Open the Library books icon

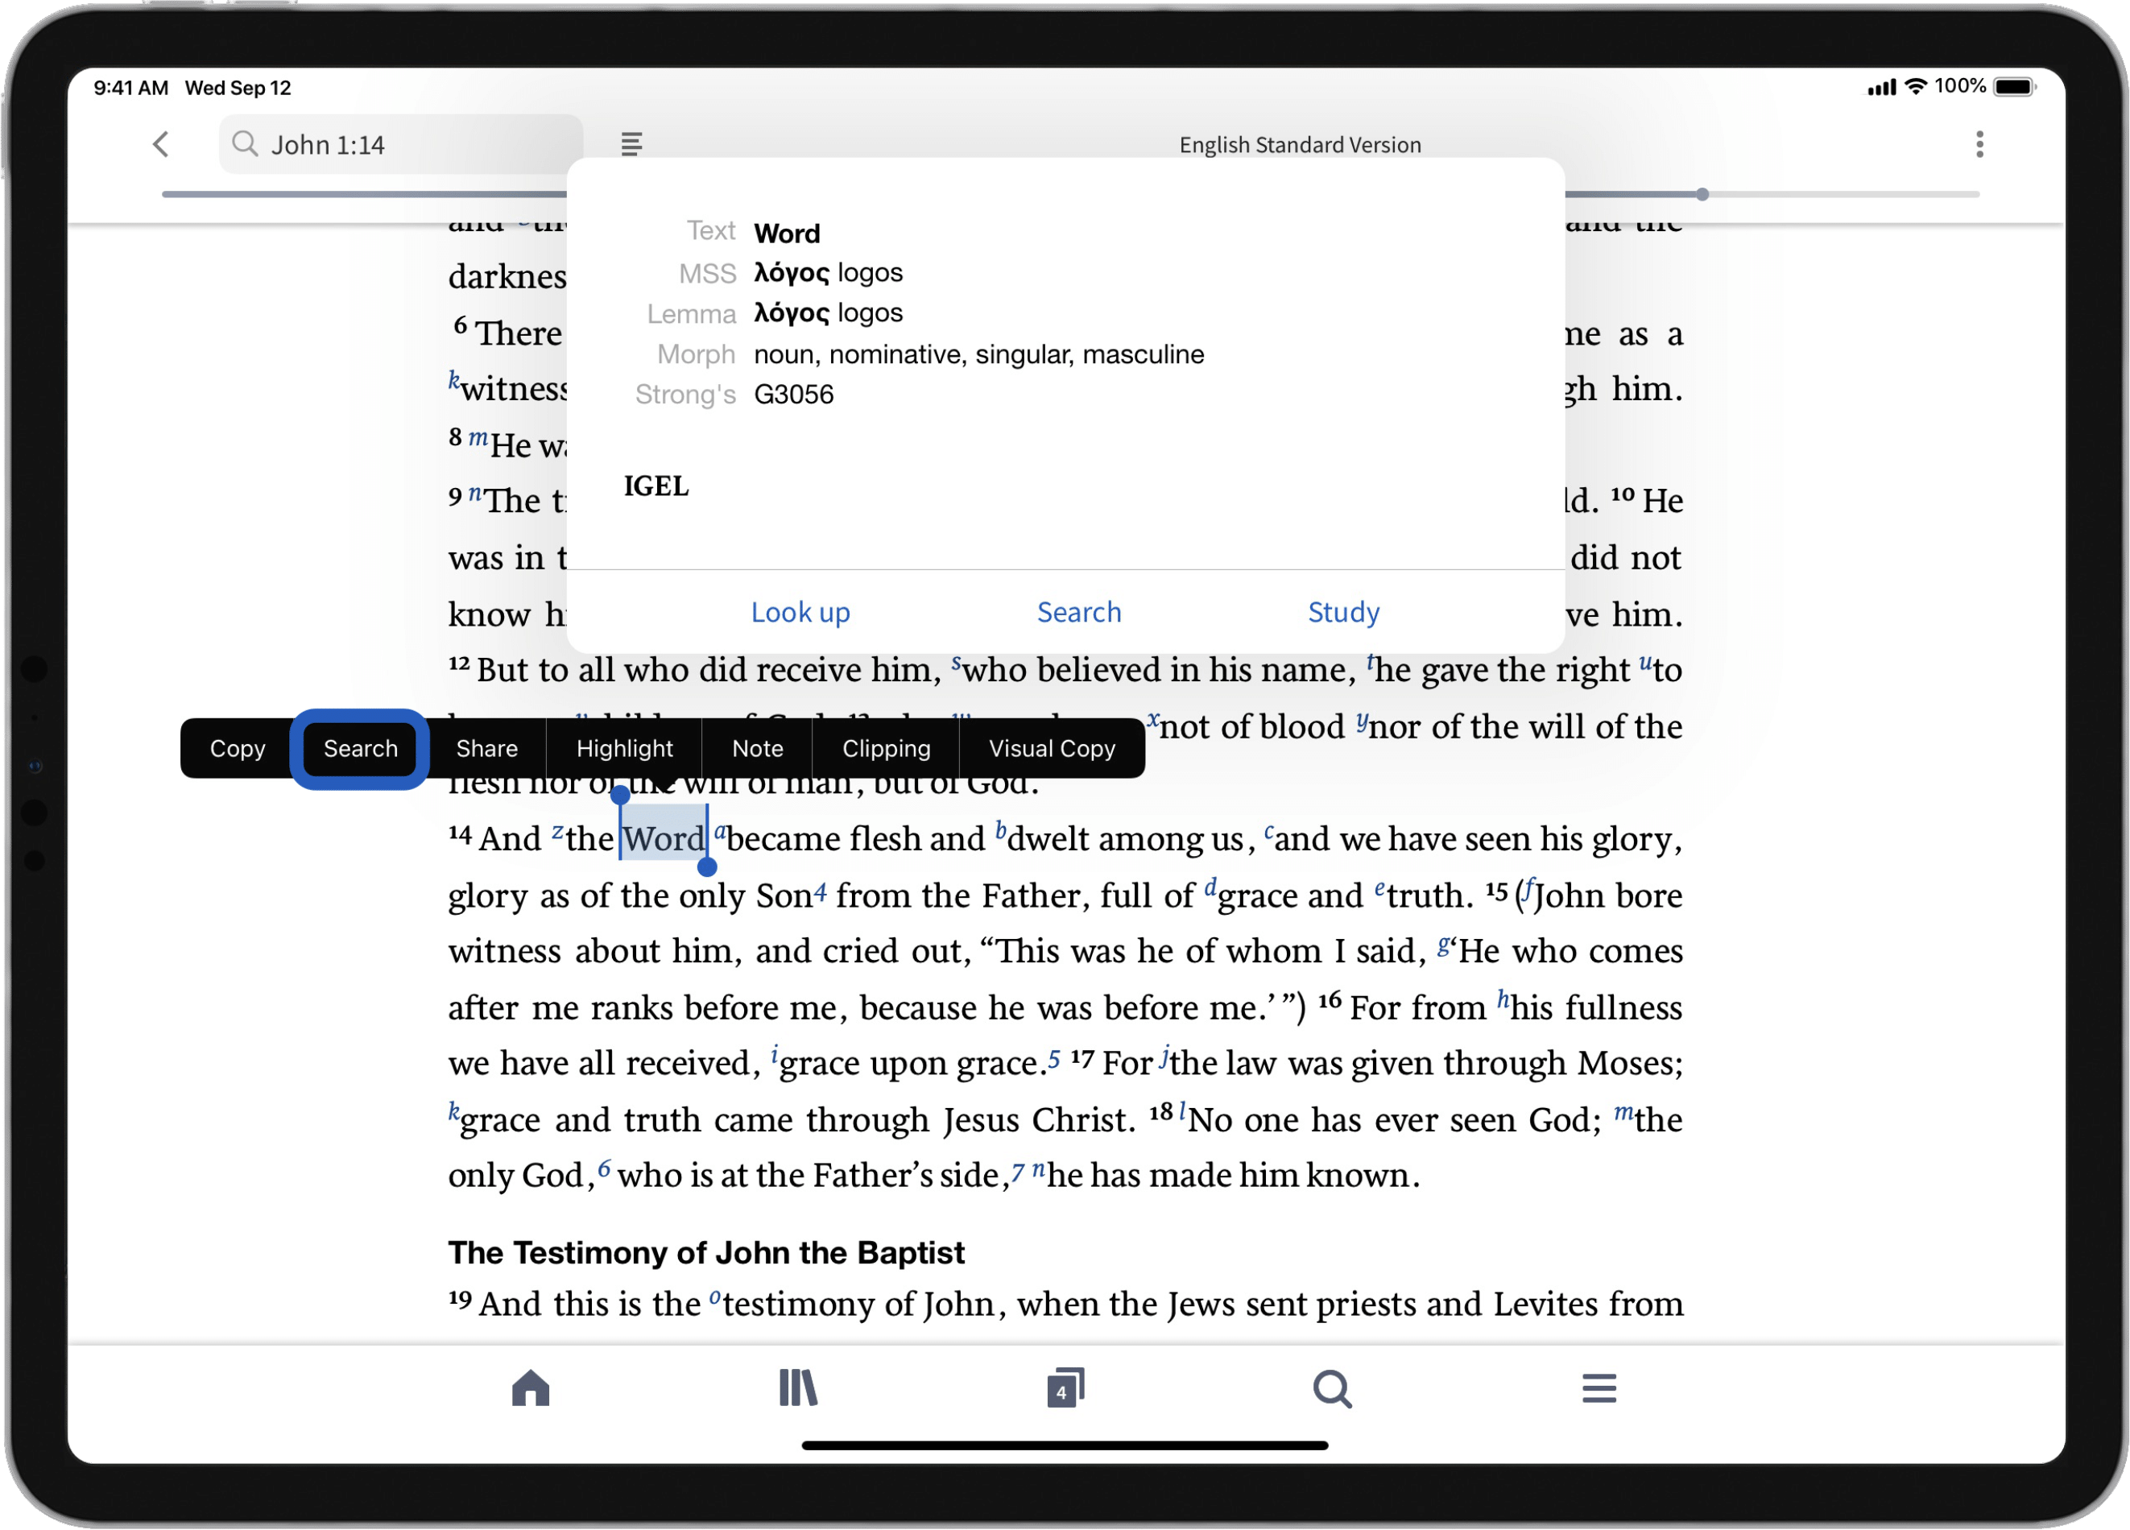tap(798, 1387)
